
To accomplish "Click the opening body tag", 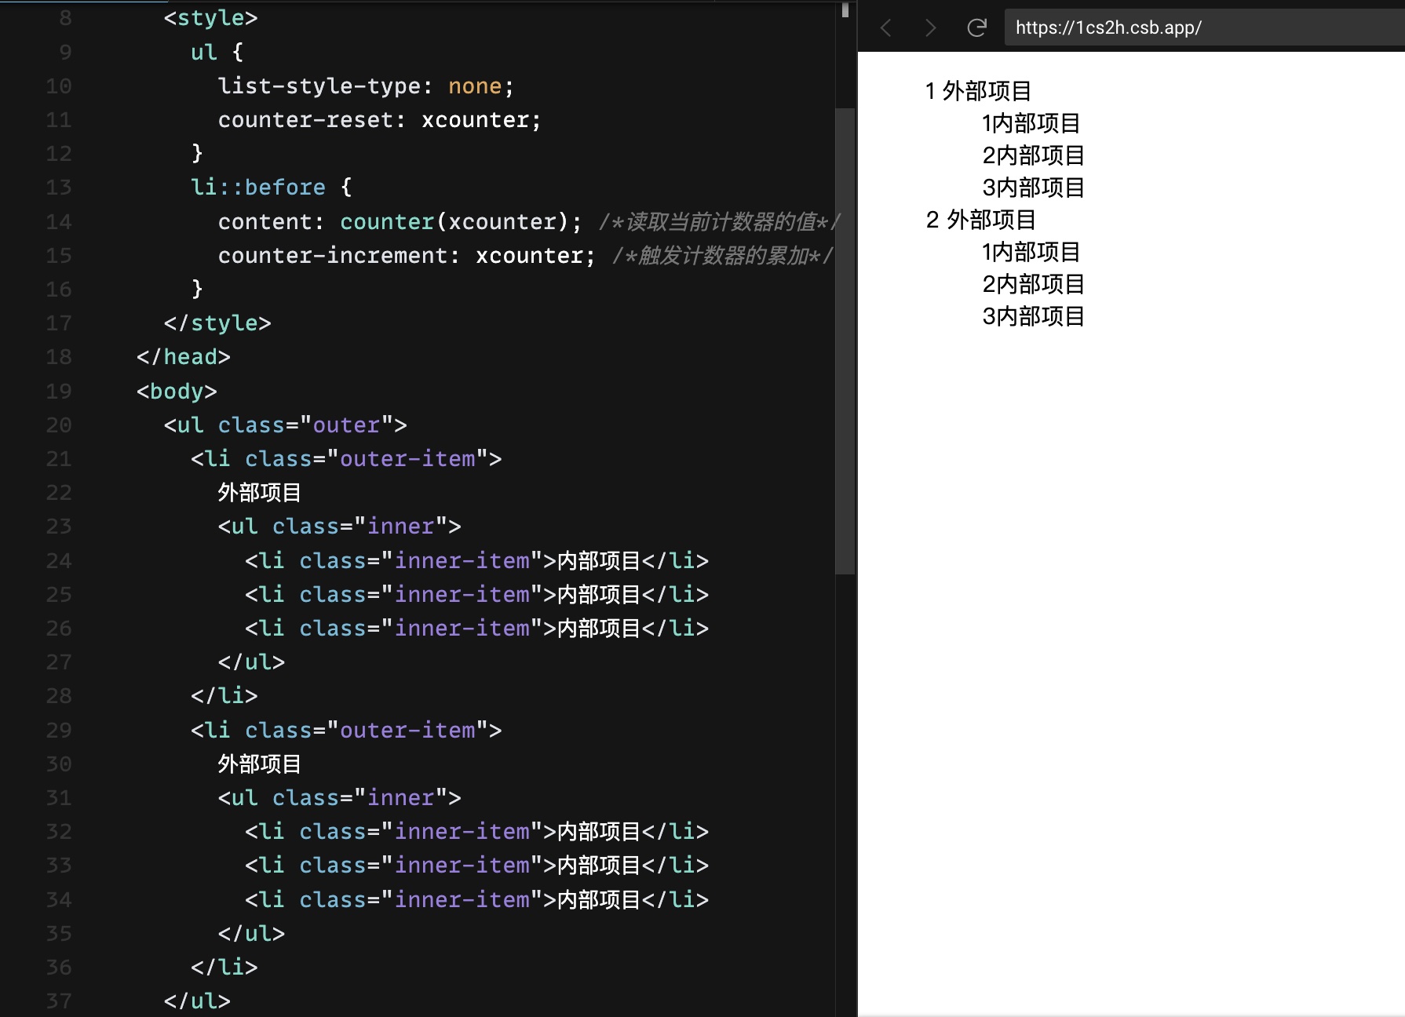I will [177, 392].
